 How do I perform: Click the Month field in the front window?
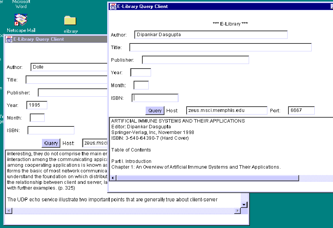tap(141, 85)
